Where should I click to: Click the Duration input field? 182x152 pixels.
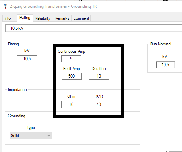(99, 76)
